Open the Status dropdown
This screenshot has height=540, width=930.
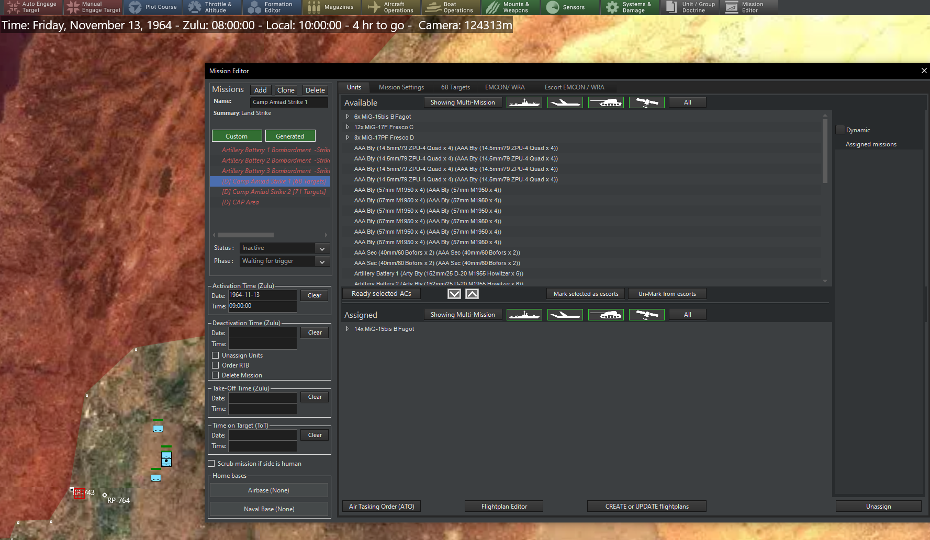click(284, 248)
